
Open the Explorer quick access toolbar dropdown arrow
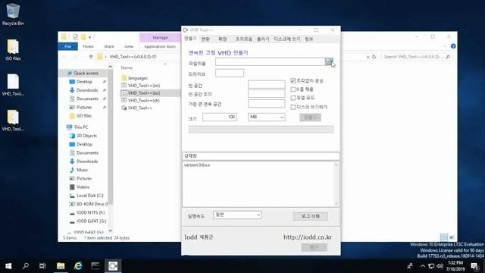(89, 37)
